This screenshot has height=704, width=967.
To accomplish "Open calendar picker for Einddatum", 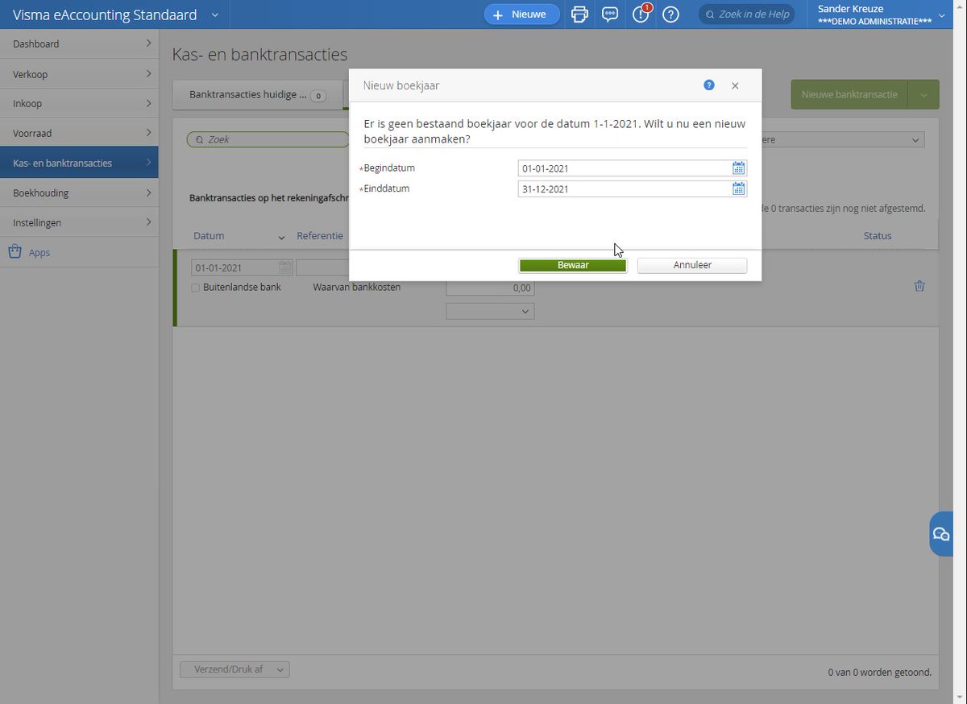I will [738, 188].
